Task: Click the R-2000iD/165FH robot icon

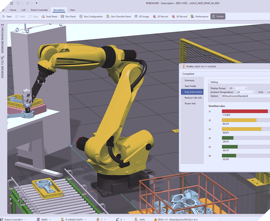Action: pyautogui.click(x=63, y=219)
